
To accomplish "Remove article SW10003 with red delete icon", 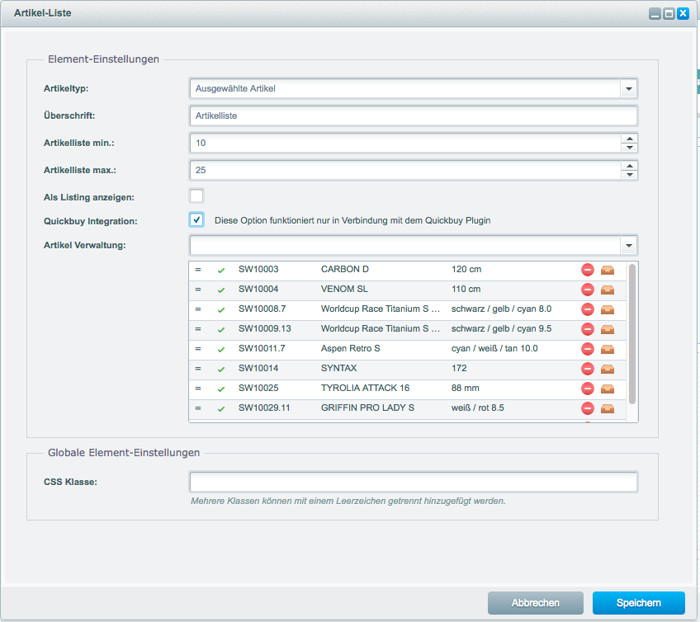I will (588, 270).
